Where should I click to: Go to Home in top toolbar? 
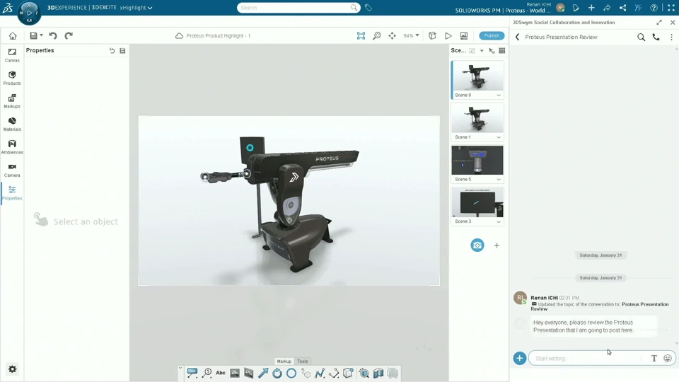pos(13,35)
